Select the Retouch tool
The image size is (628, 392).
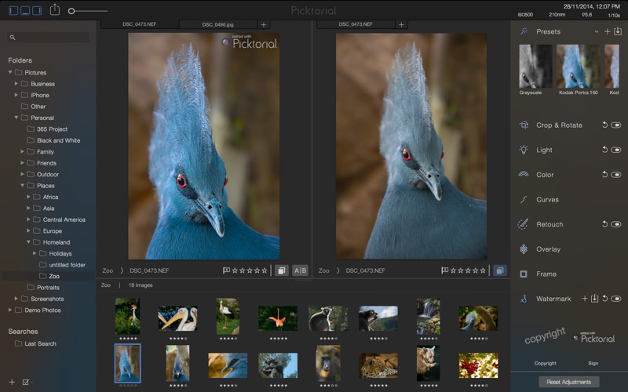point(549,224)
